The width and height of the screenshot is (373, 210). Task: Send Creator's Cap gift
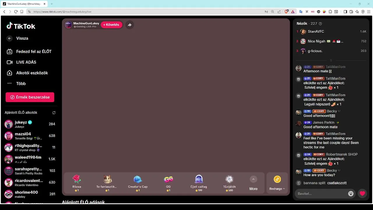(138, 183)
